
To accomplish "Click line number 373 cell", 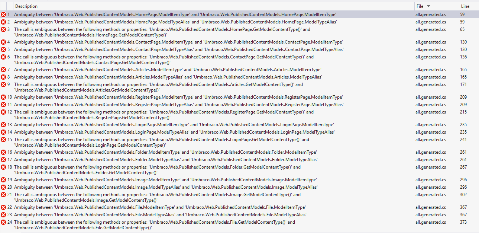I will (463, 222).
